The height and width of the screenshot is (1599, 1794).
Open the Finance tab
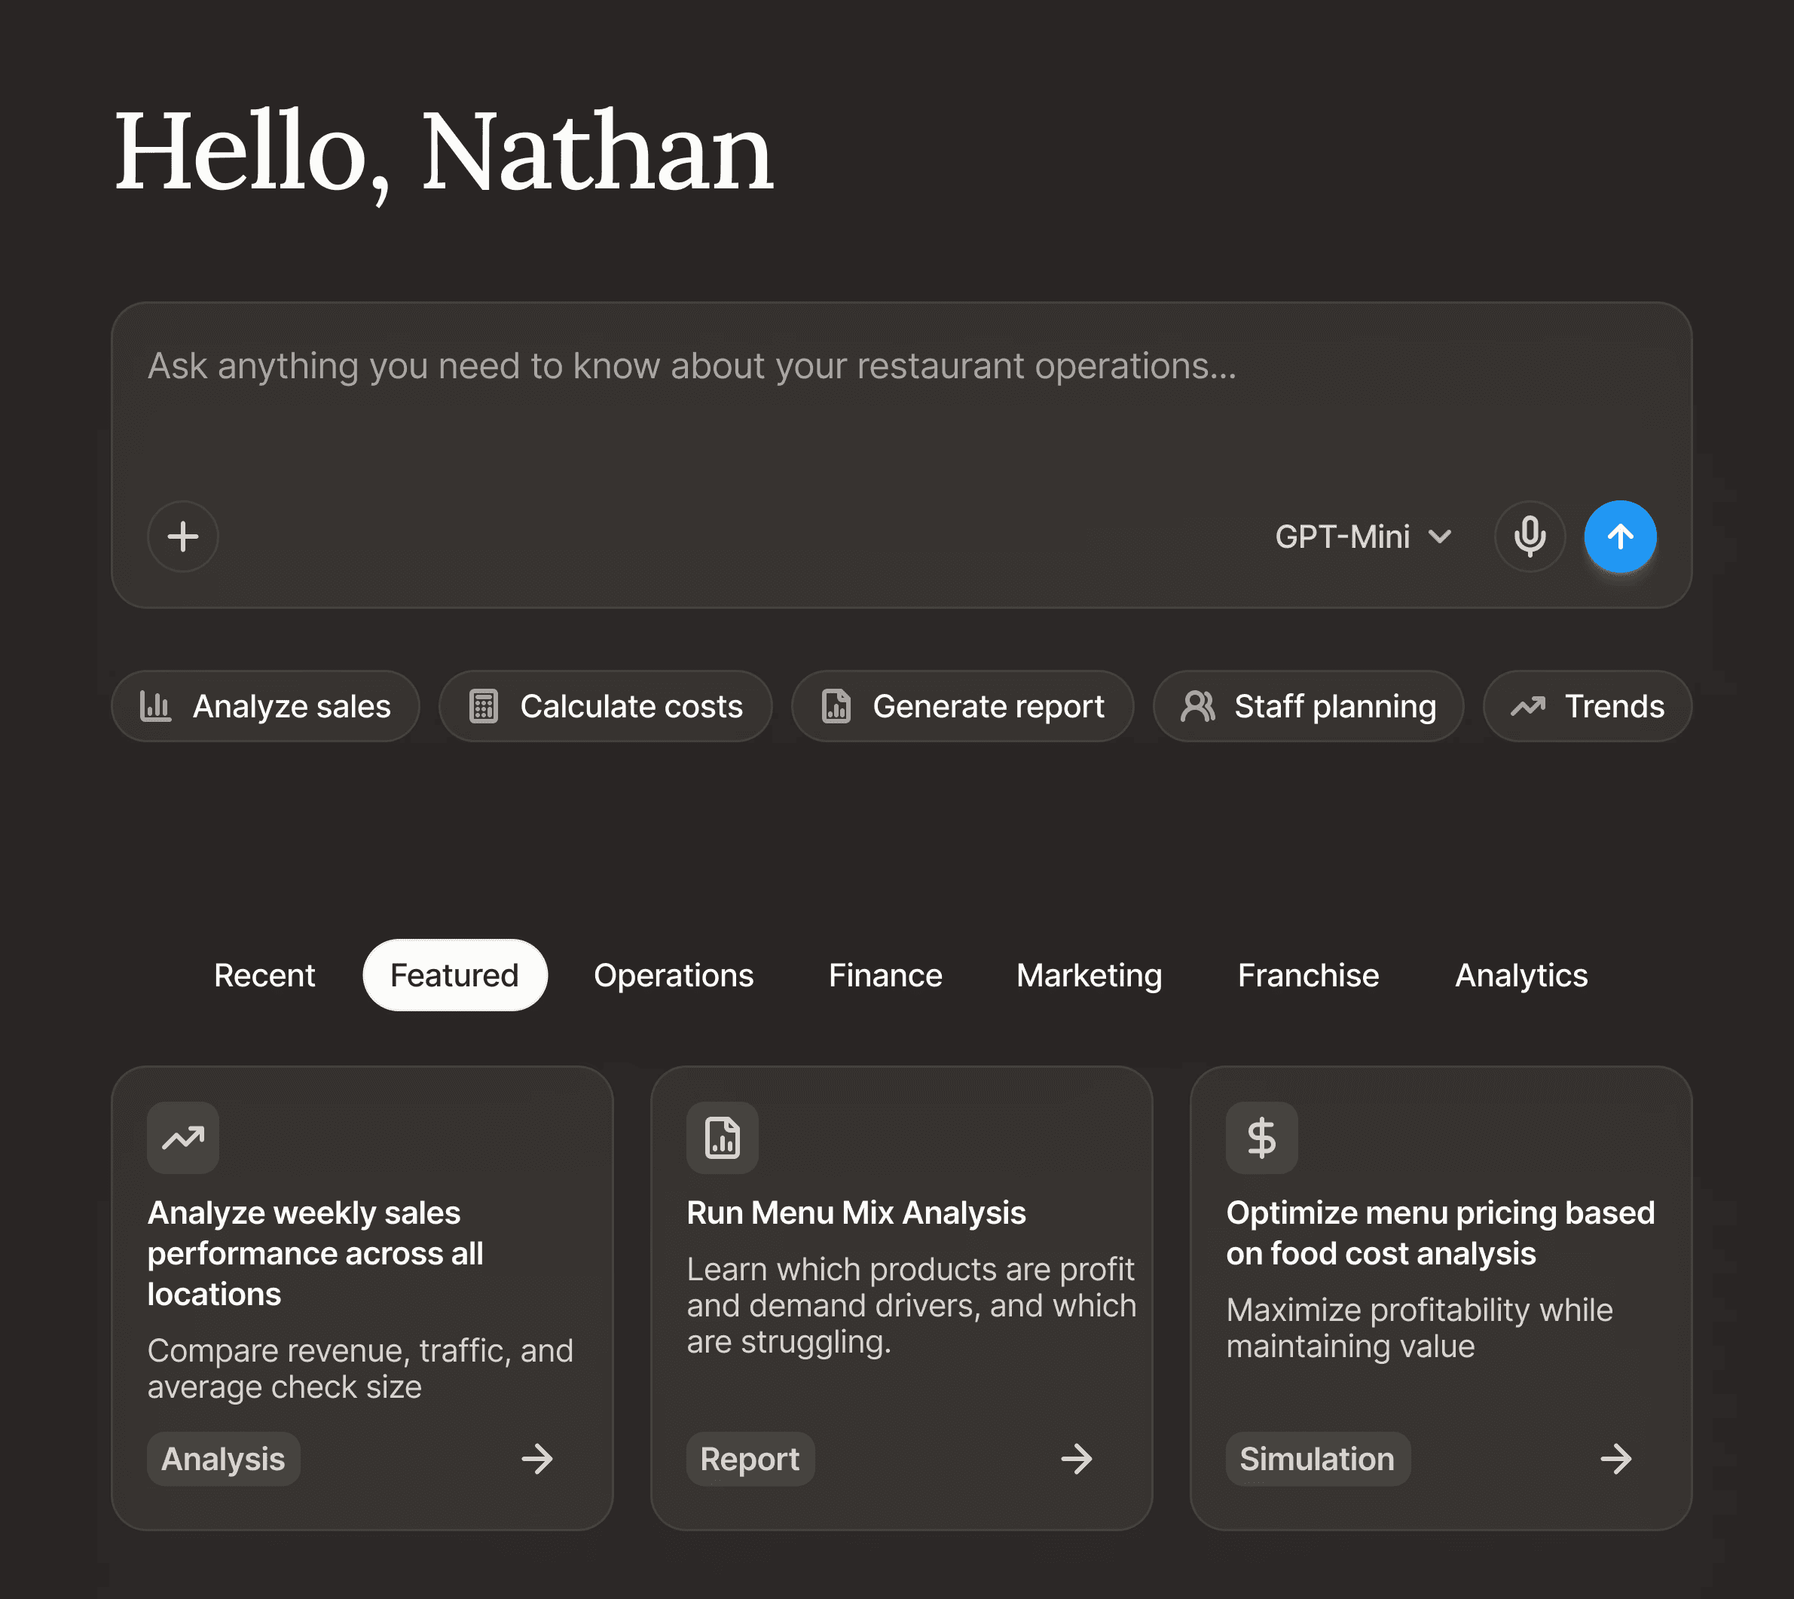tap(885, 975)
